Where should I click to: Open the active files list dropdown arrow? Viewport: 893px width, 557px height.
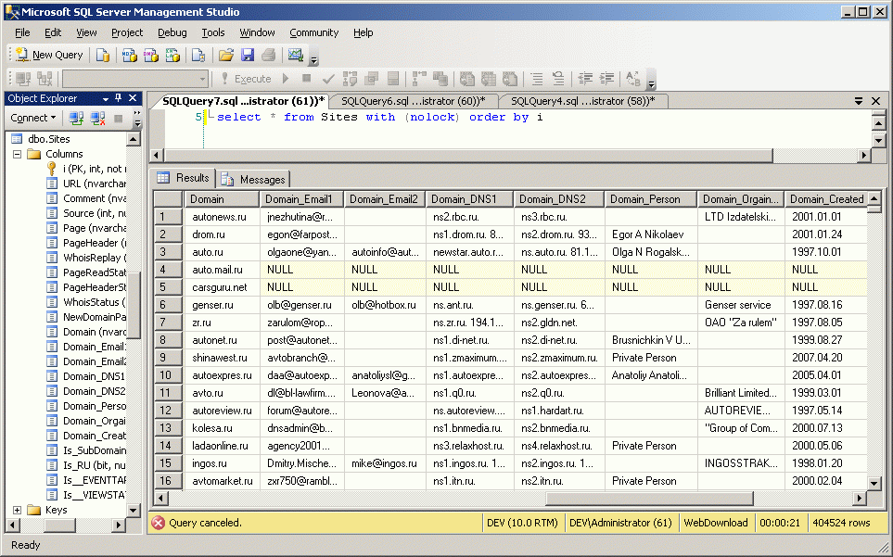click(860, 101)
